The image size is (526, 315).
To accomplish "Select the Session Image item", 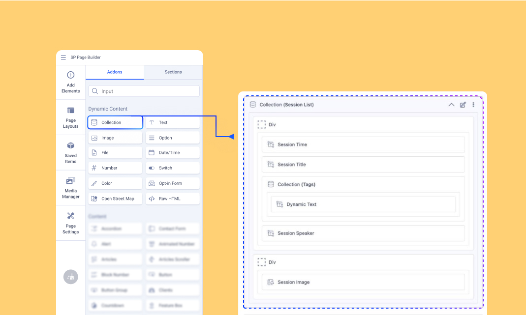I will point(363,282).
